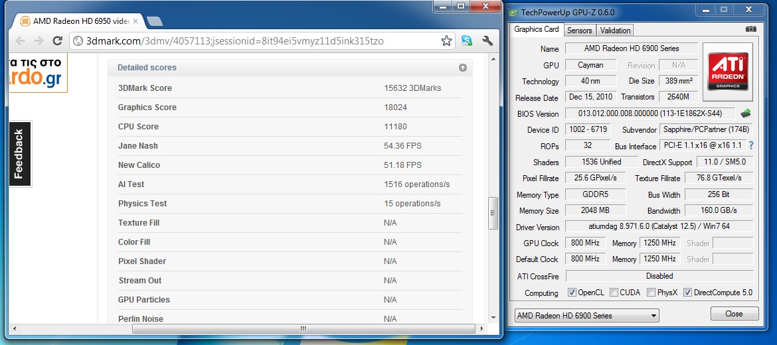Image resolution: width=777 pixels, height=345 pixels.
Task: Toggle the DirectCompute 5.0 checkbox
Action: tap(688, 292)
